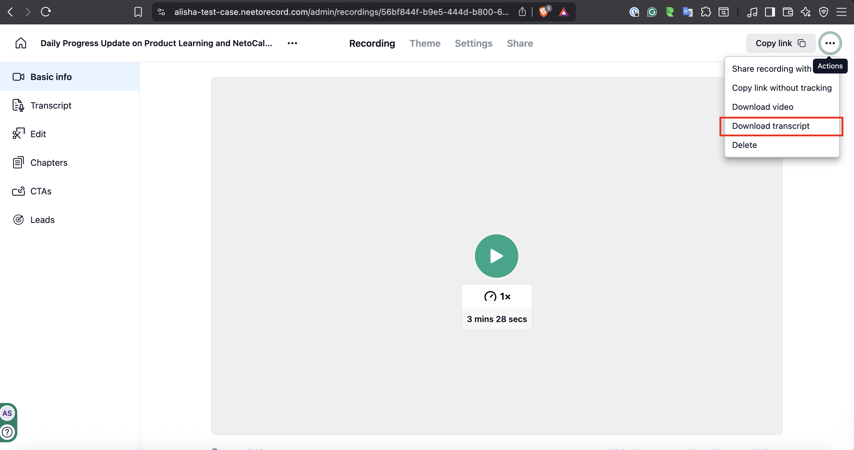Image resolution: width=854 pixels, height=450 pixels.
Task: Open the Edit scissors section
Action: 38,134
